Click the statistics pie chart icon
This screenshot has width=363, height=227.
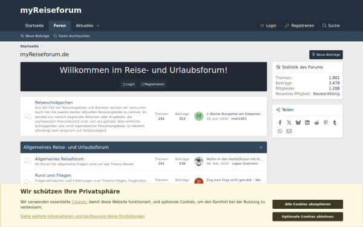pyautogui.click(x=278, y=67)
